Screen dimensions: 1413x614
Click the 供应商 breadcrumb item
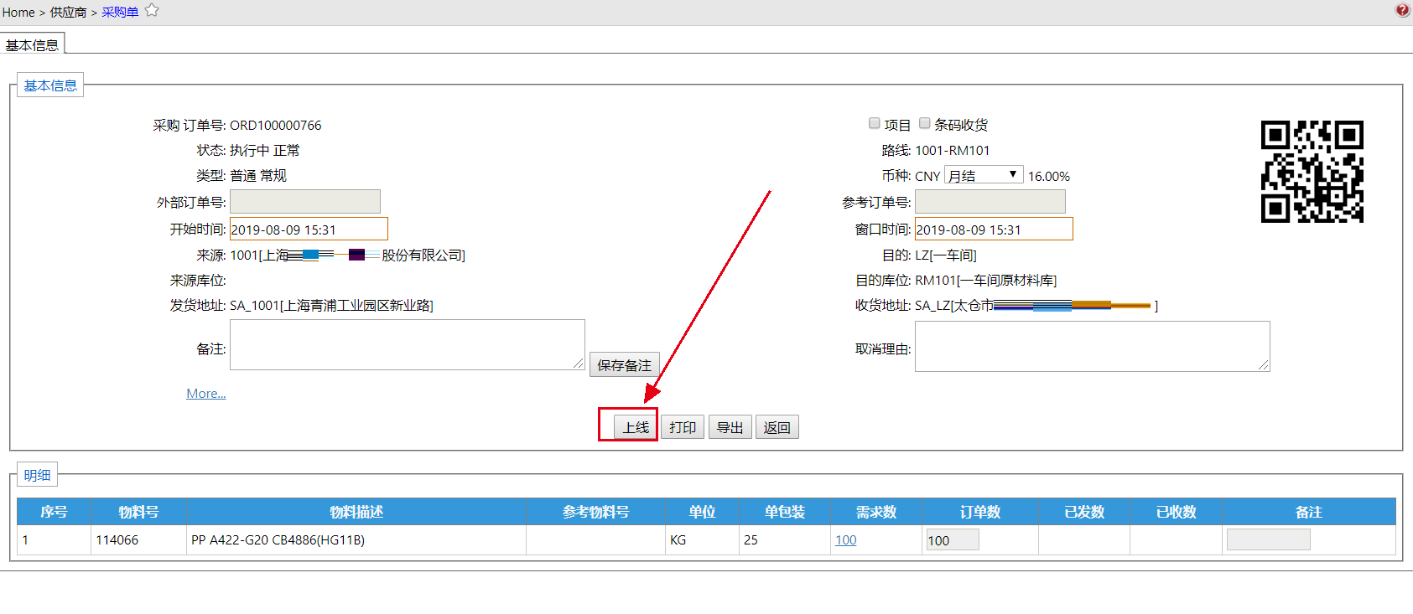click(x=68, y=13)
